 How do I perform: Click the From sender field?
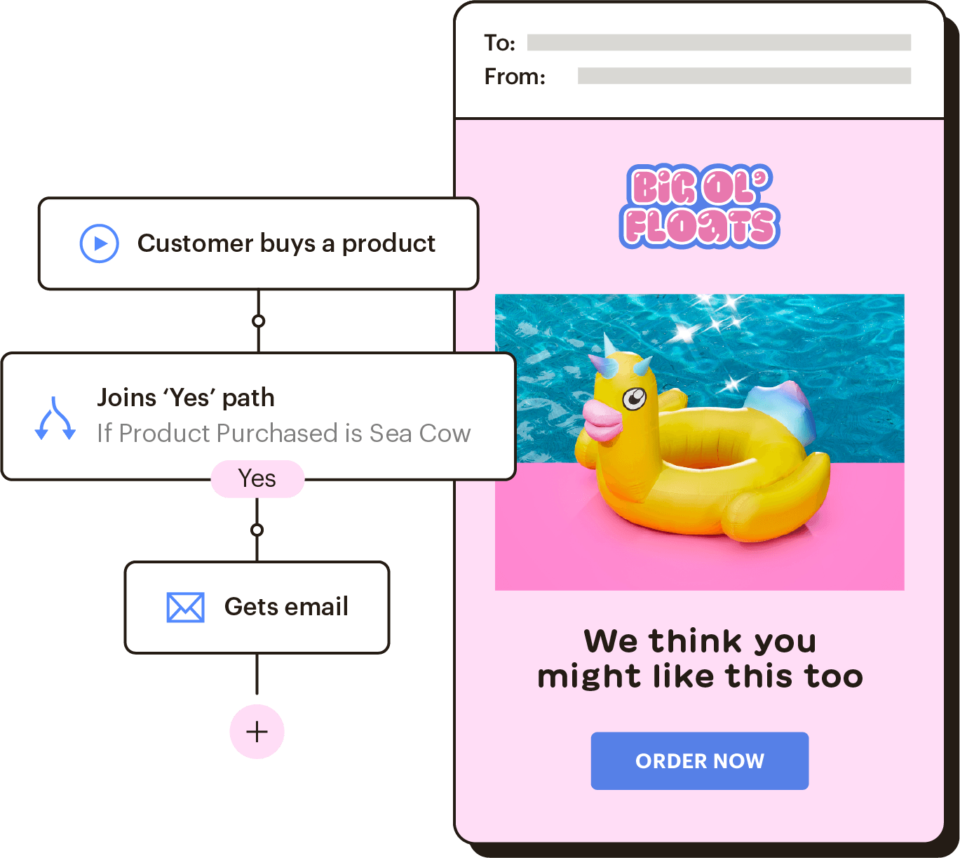(744, 76)
